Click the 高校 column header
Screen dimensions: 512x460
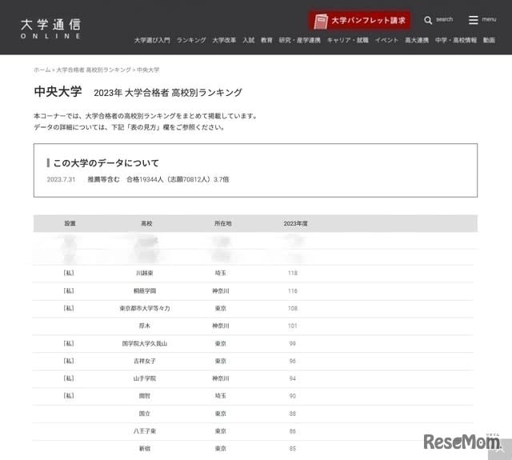pyautogui.click(x=146, y=223)
